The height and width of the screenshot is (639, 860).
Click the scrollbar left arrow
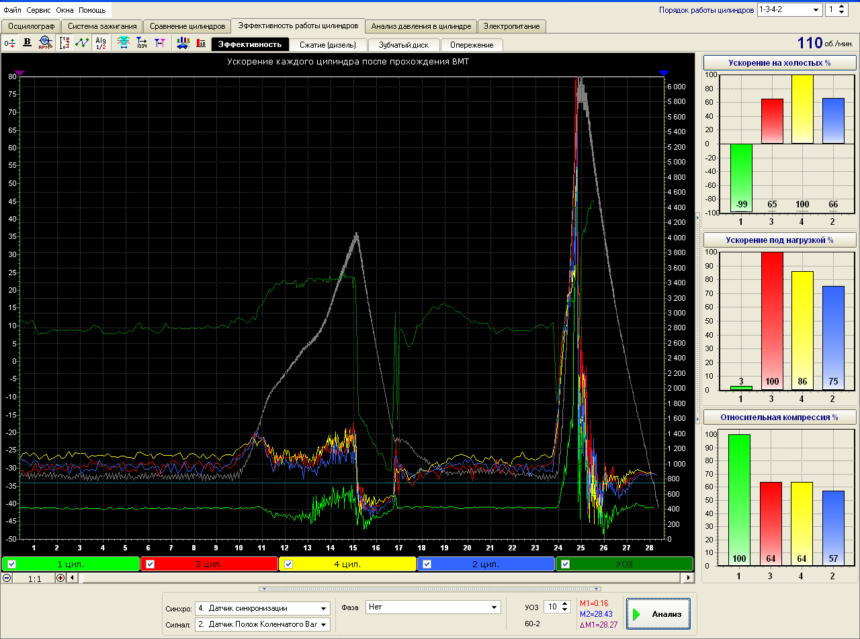pos(73,578)
